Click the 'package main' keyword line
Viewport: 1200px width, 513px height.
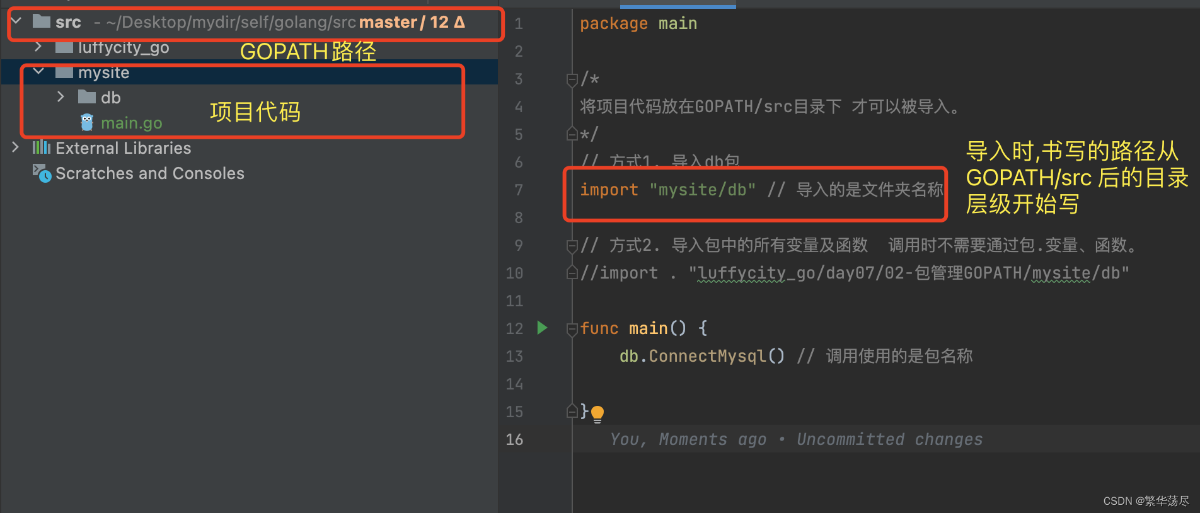[638, 23]
